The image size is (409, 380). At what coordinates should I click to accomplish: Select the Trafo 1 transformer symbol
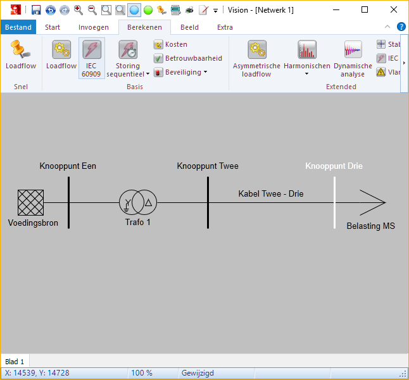point(138,203)
